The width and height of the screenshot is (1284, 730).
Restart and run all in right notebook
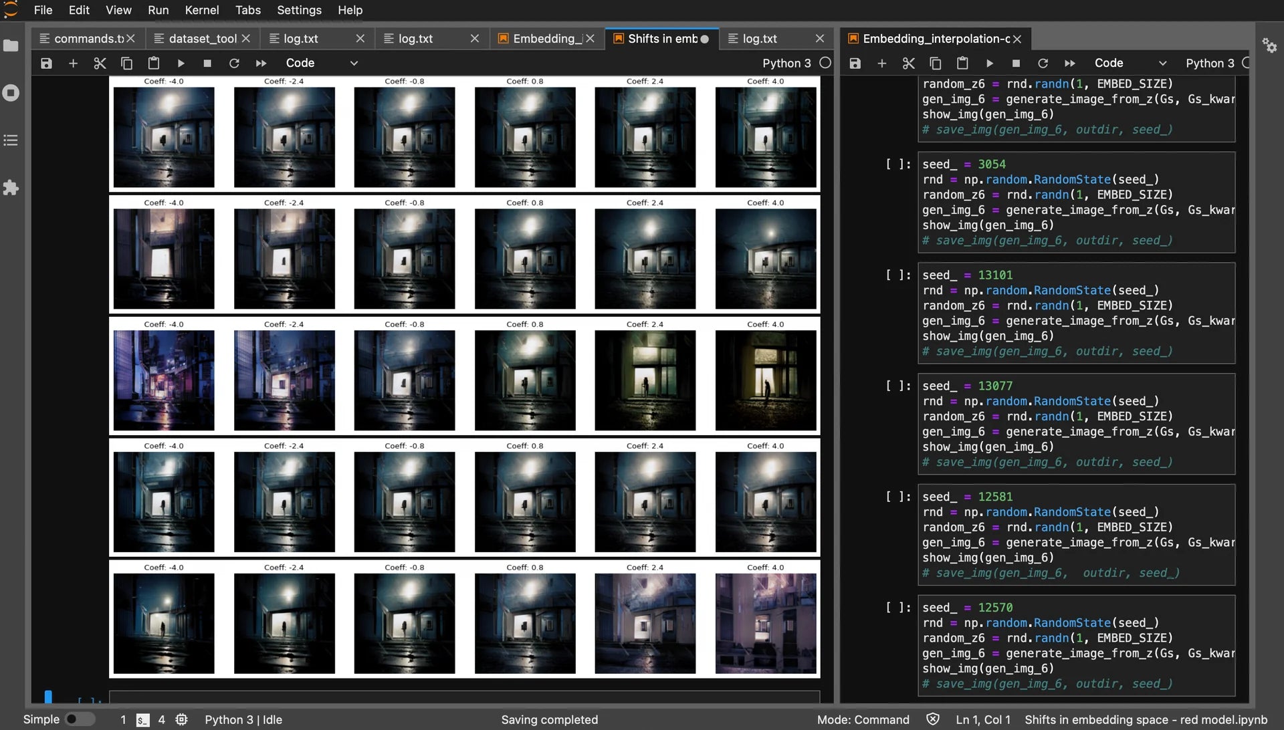1070,63
